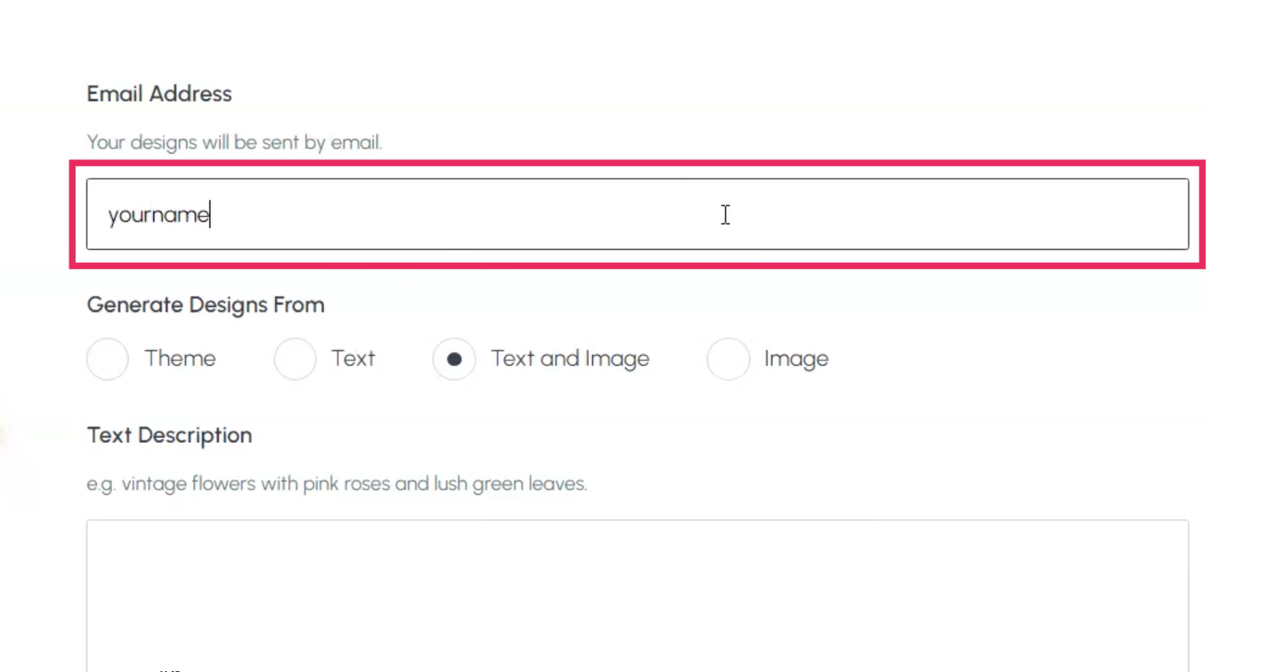Click the 'Text' option label
The image size is (1265, 672).
click(x=353, y=358)
